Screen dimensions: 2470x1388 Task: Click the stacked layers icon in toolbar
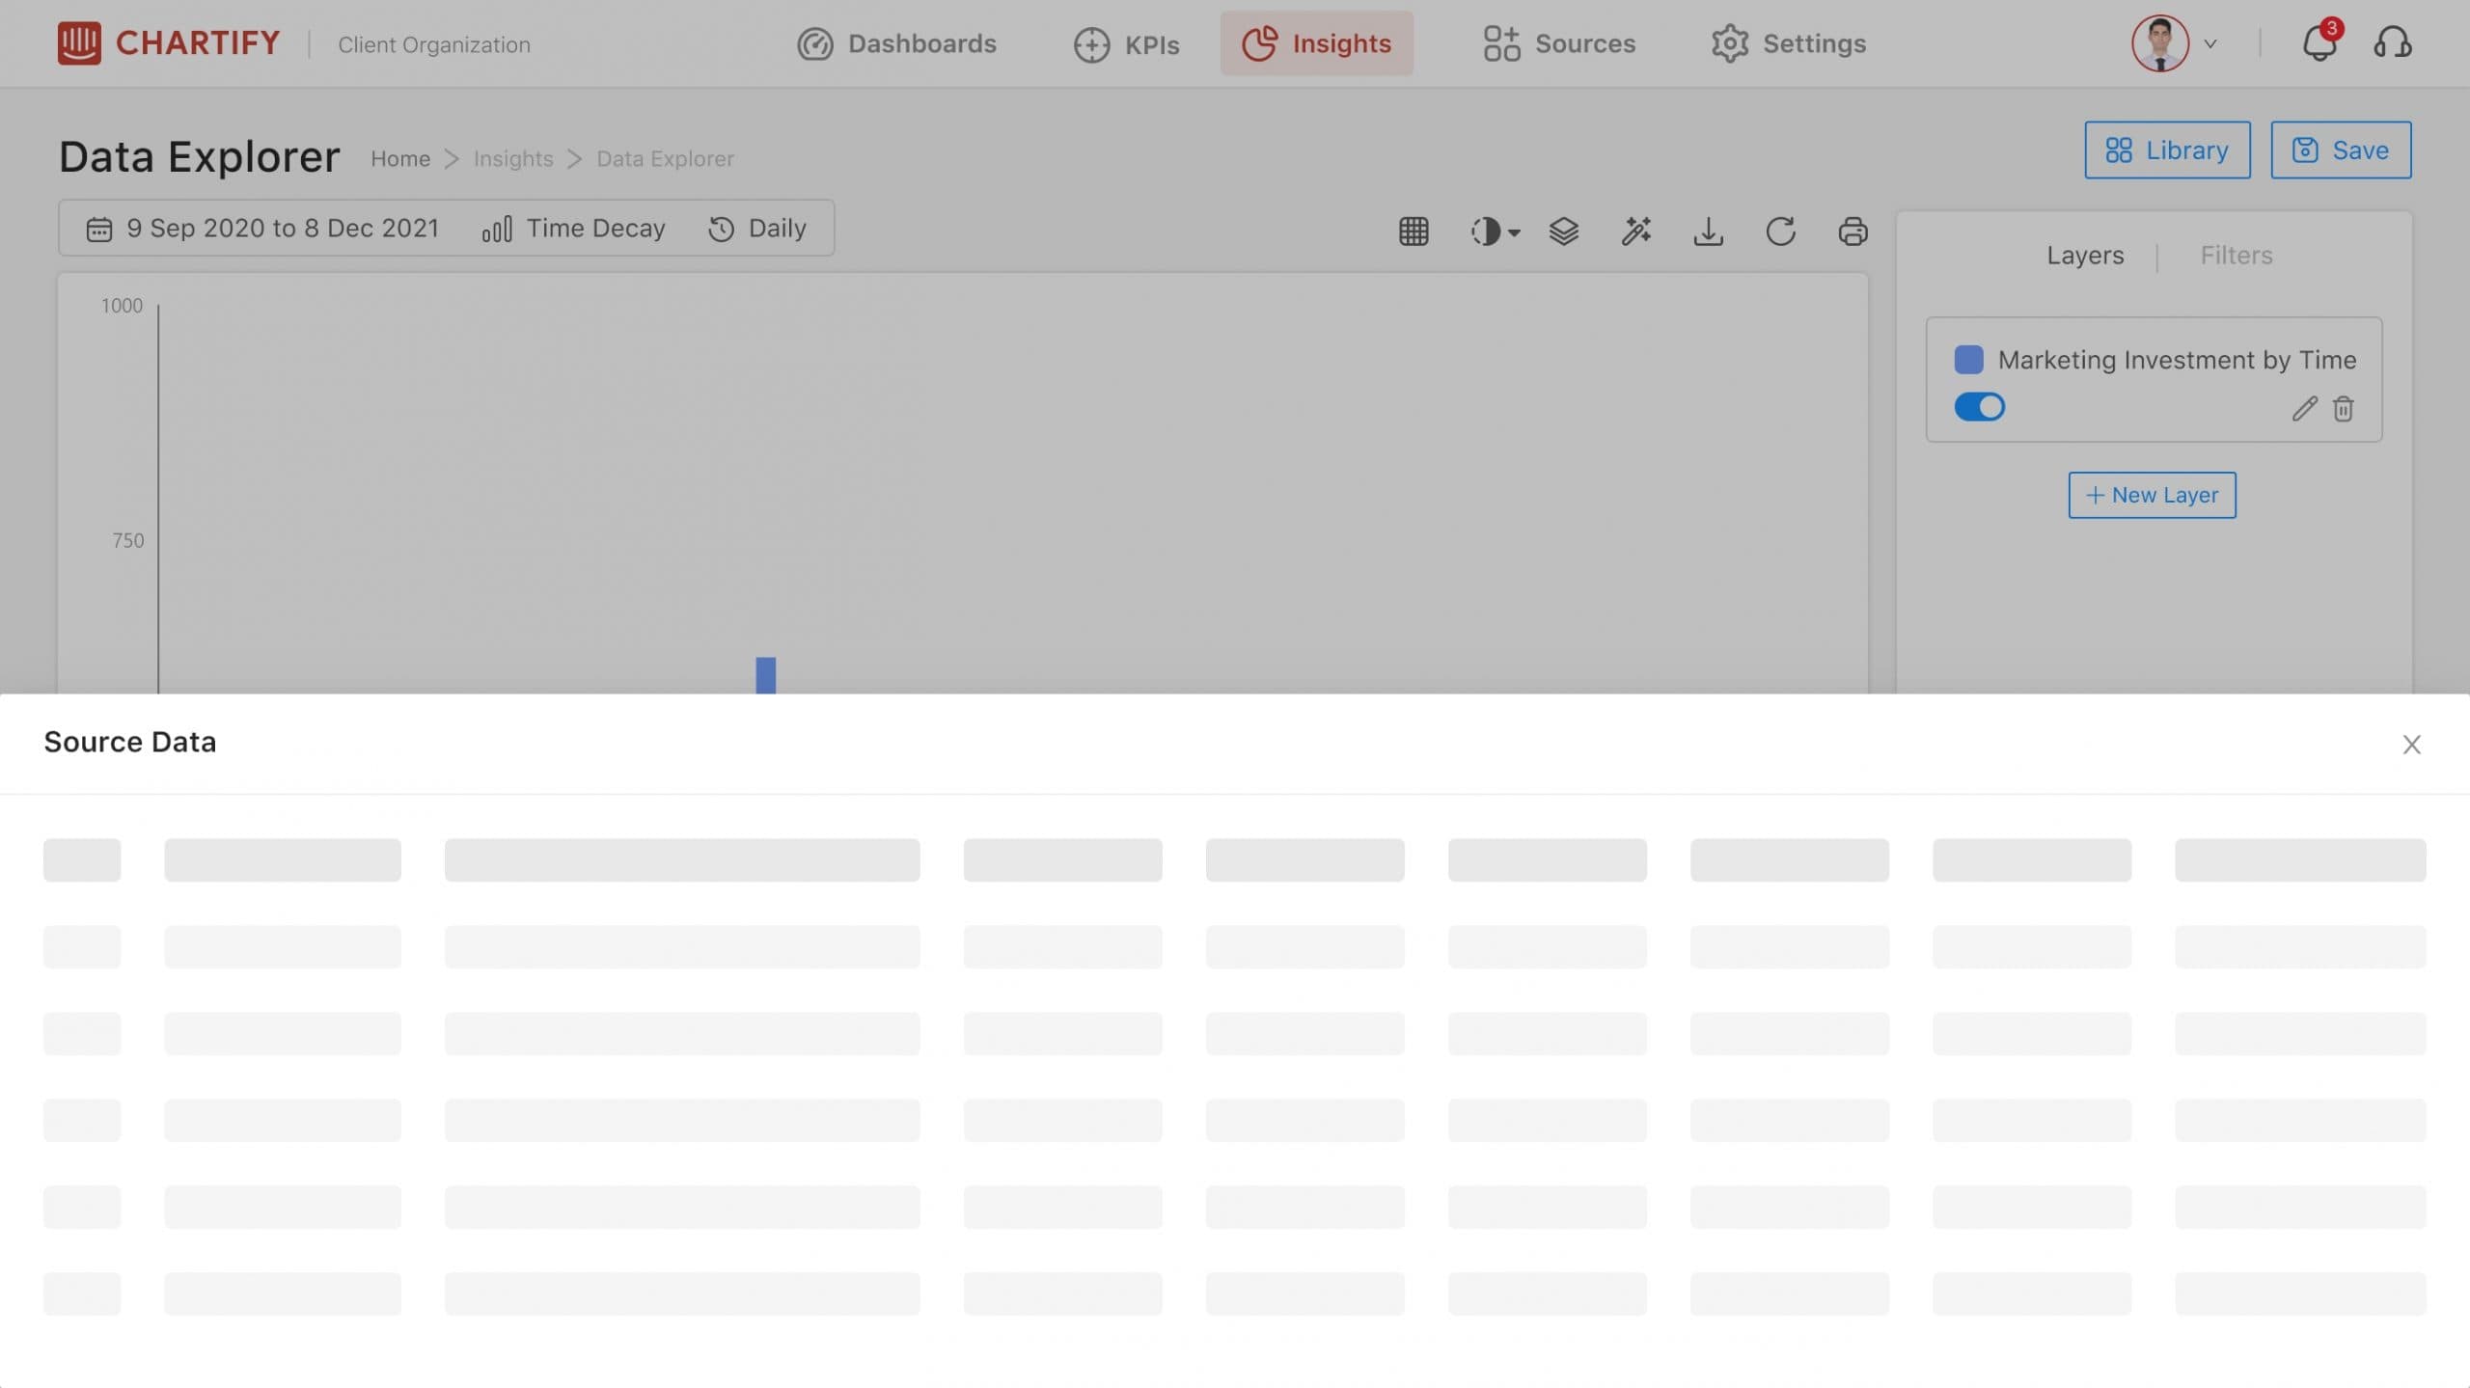tap(1563, 231)
